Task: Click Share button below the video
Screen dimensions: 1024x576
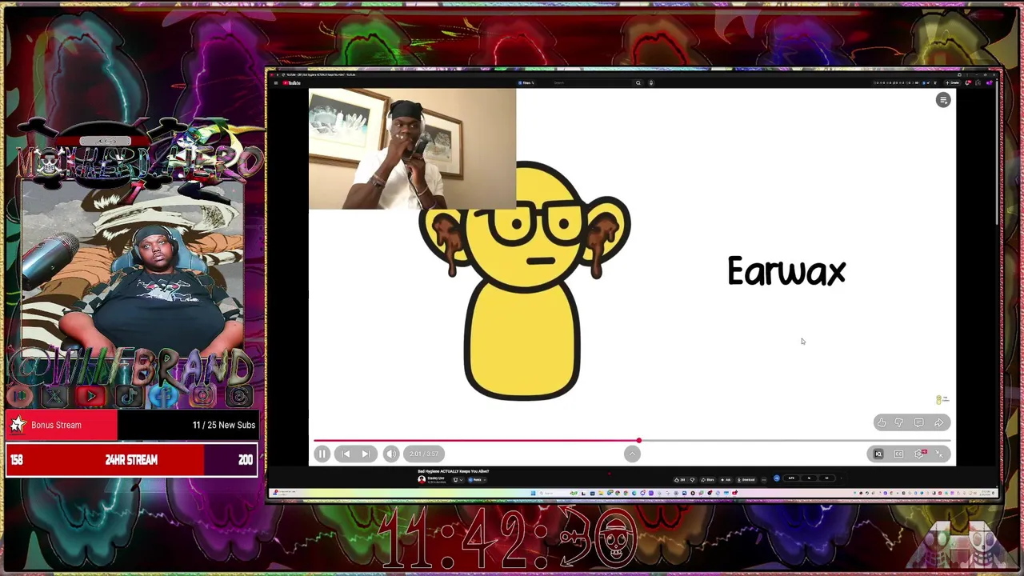Action: tap(708, 480)
